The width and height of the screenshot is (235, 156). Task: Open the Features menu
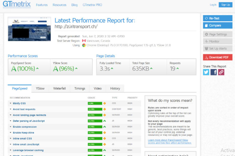42,5
